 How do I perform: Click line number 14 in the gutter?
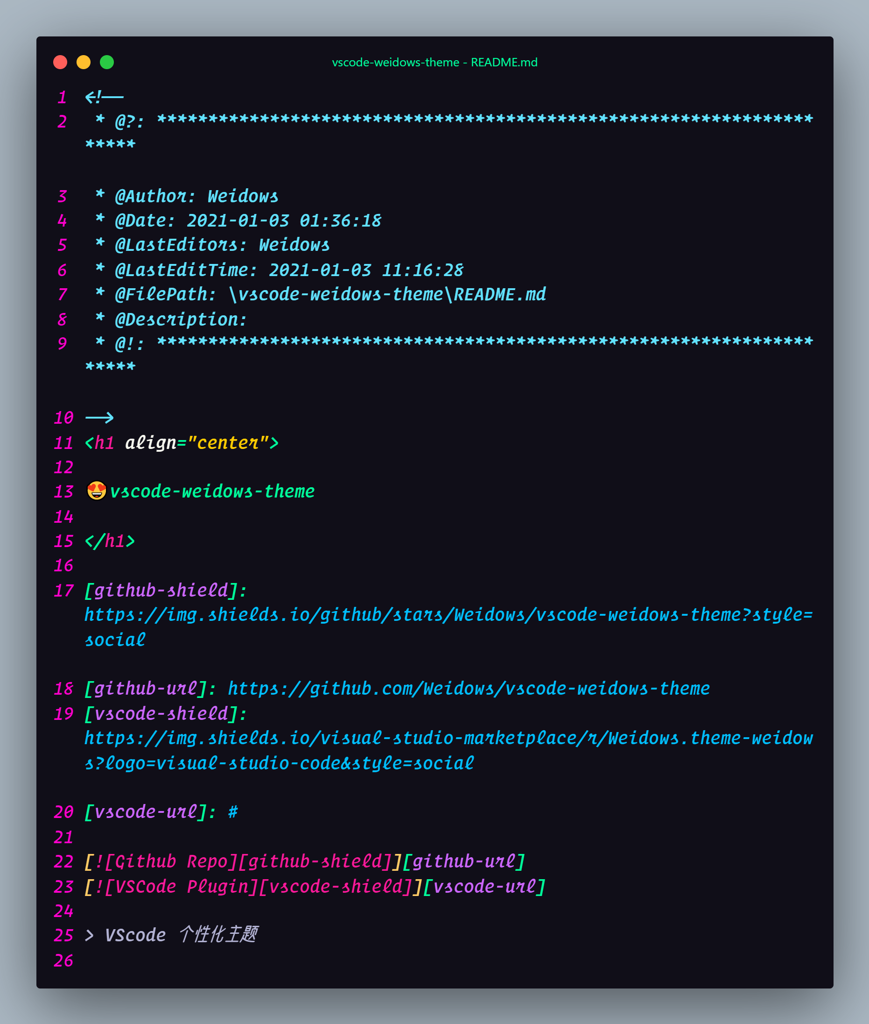click(63, 517)
